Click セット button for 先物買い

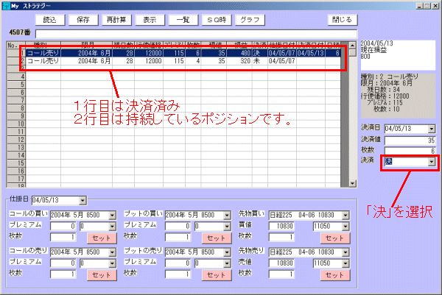click(x=335, y=238)
